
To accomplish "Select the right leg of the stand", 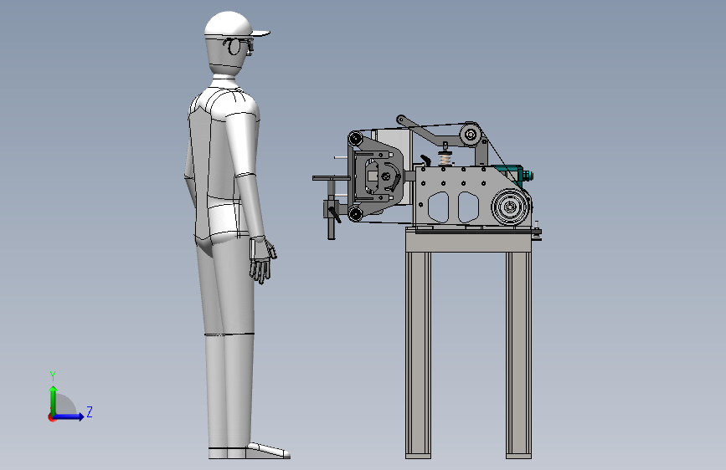I will tap(518, 355).
